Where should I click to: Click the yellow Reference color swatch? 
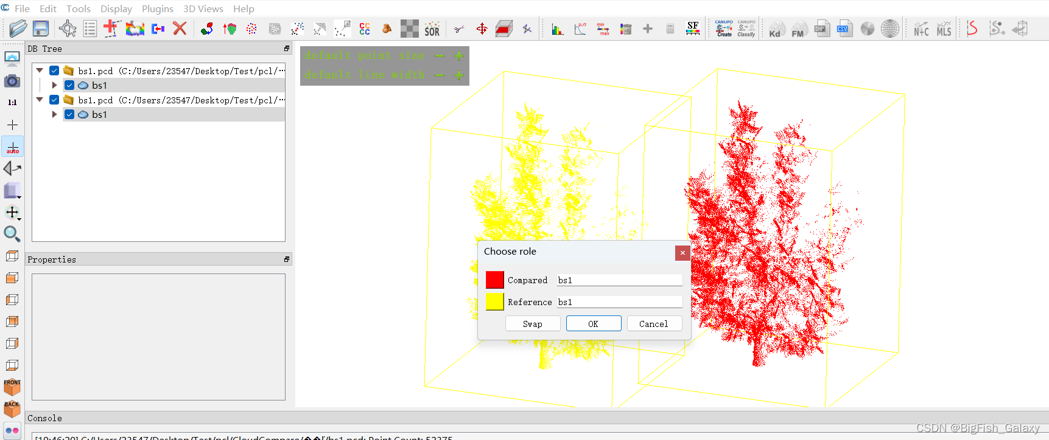coord(495,301)
